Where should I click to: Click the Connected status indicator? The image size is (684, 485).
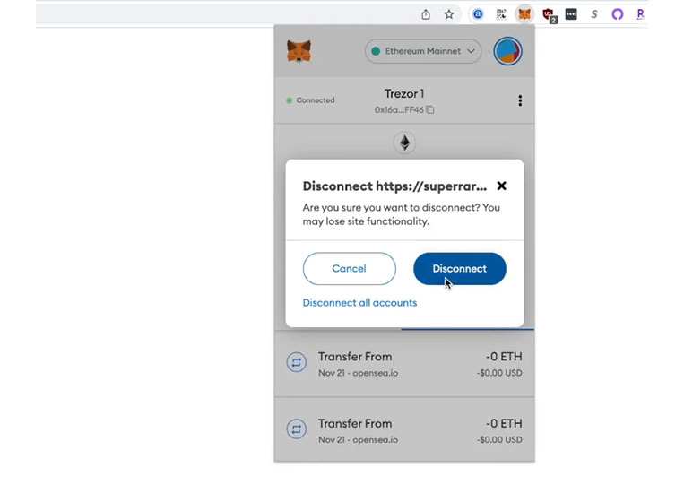point(310,100)
